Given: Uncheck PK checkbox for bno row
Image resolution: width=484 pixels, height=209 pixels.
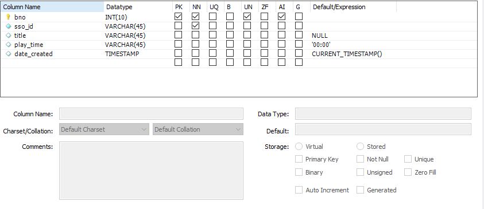Looking at the screenshot, I should click(x=178, y=16).
